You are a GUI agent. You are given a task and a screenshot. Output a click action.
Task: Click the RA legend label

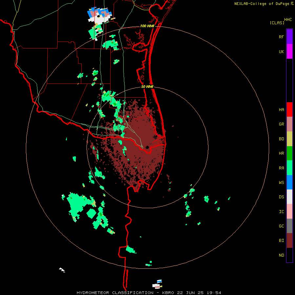click(x=281, y=168)
